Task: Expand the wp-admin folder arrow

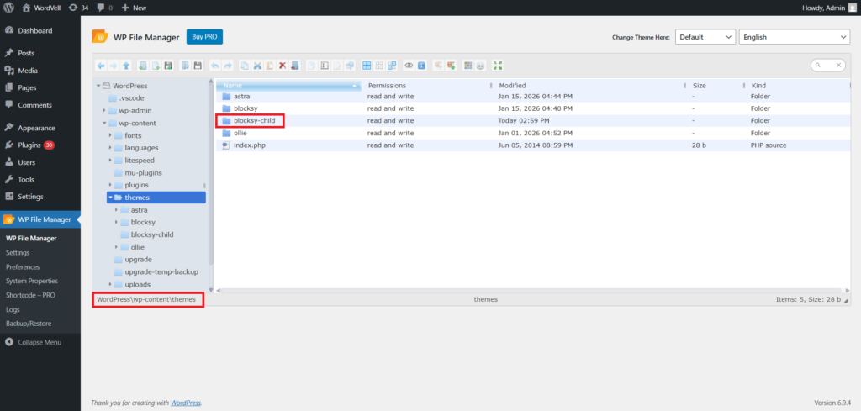Action: pos(104,110)
